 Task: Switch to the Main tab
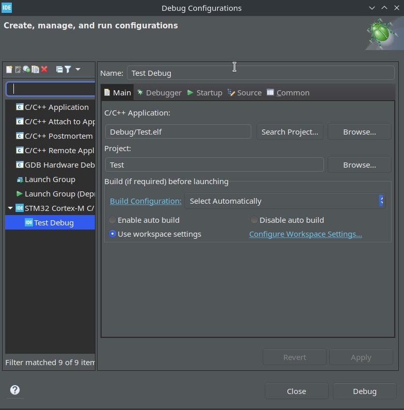117,92
